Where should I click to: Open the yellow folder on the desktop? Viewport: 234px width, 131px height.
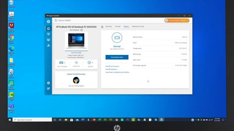(x=11, y=62)
